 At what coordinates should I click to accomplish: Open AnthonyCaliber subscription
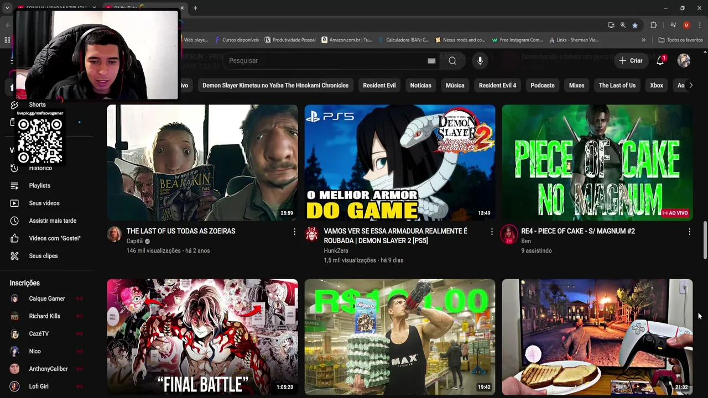click(49, 369)
